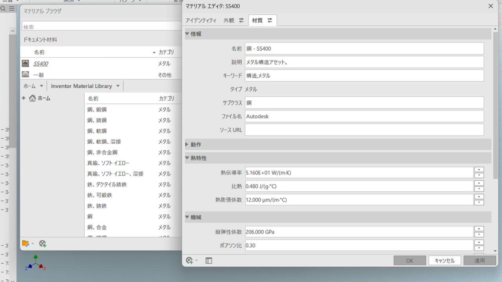Image resolution: width=502 pixels, height=282 pixels.
Task: Collapse the 熱特性 section
Action: (x=187, y=158)
